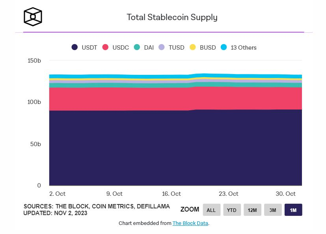Click the red USDC band in chart

click(175, 98)
